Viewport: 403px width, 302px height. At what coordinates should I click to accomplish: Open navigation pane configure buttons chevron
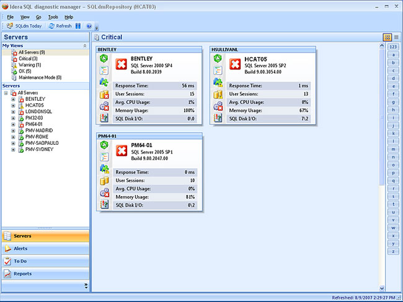[86, 286]
